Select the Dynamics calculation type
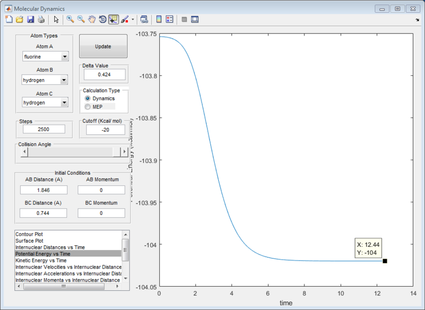The height and width of the screenshot is (310, 425). [88, 99]
